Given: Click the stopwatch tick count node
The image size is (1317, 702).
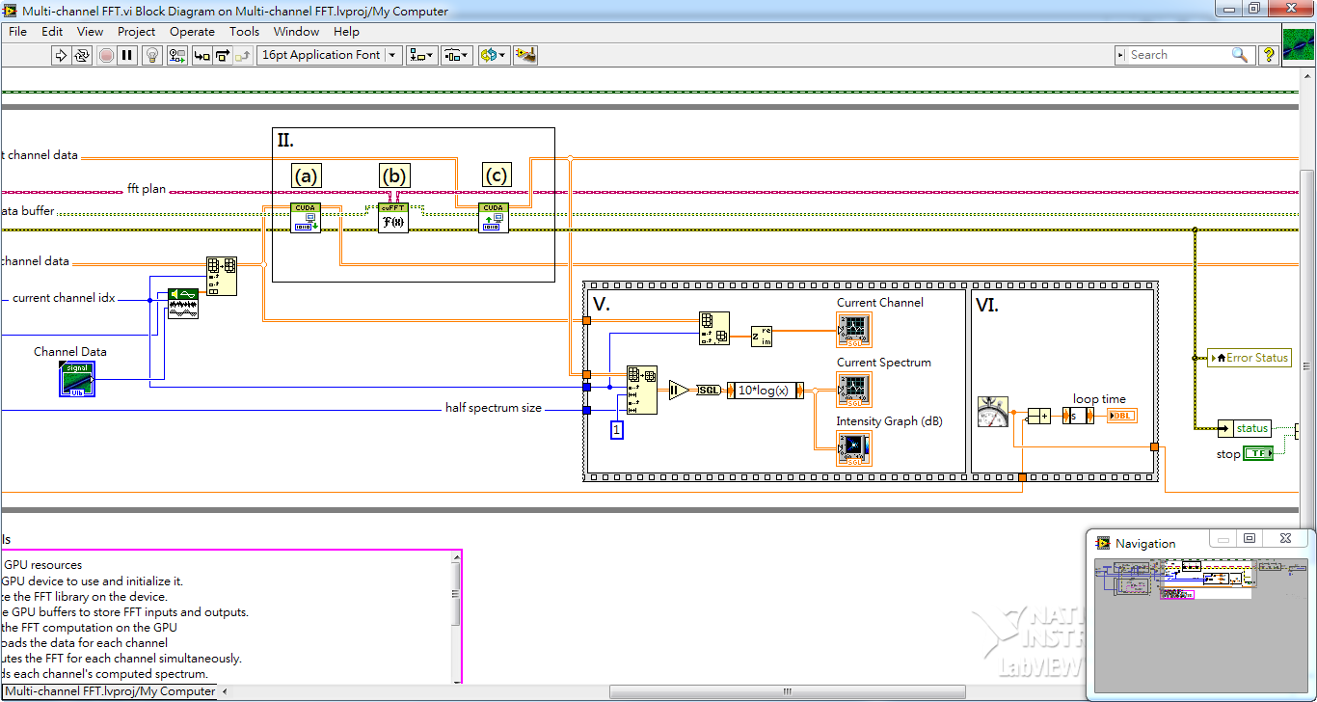Looking at the screenshot, I should [x=992, y=412].
